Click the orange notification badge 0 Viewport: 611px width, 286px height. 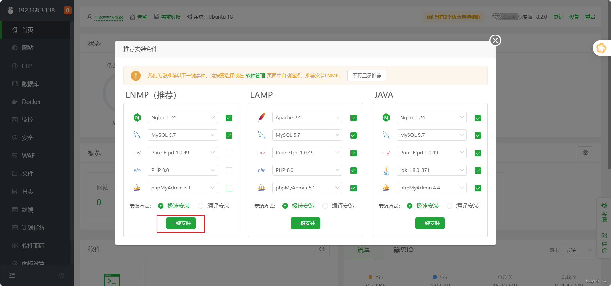tap(67, 10)
